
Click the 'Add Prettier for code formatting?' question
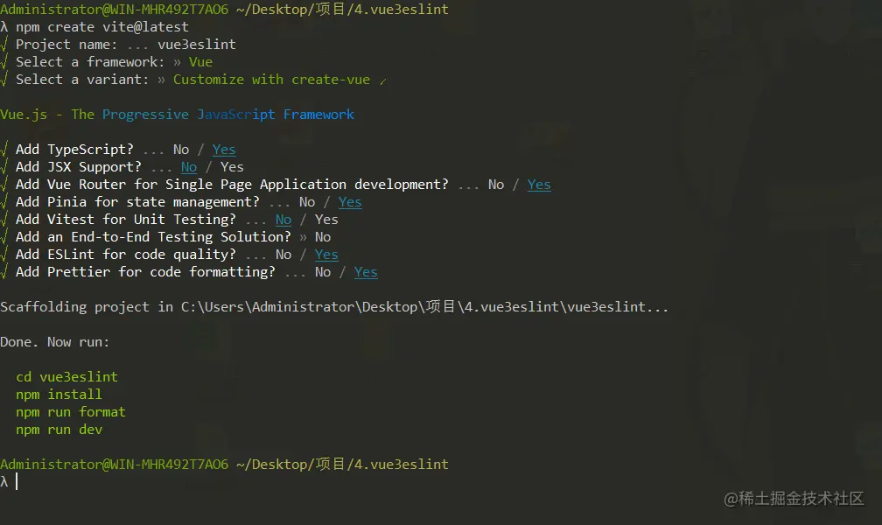click(145, 272)
